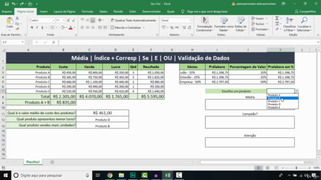Switch to Layout da Página tab
The image size is (321, 180).
click(x=65, y=11)
